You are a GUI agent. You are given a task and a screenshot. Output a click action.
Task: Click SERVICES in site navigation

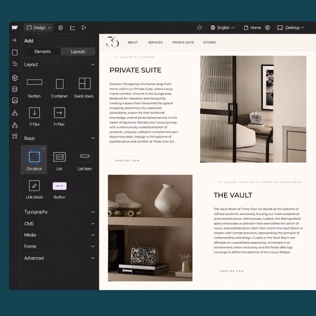point(155,42)
